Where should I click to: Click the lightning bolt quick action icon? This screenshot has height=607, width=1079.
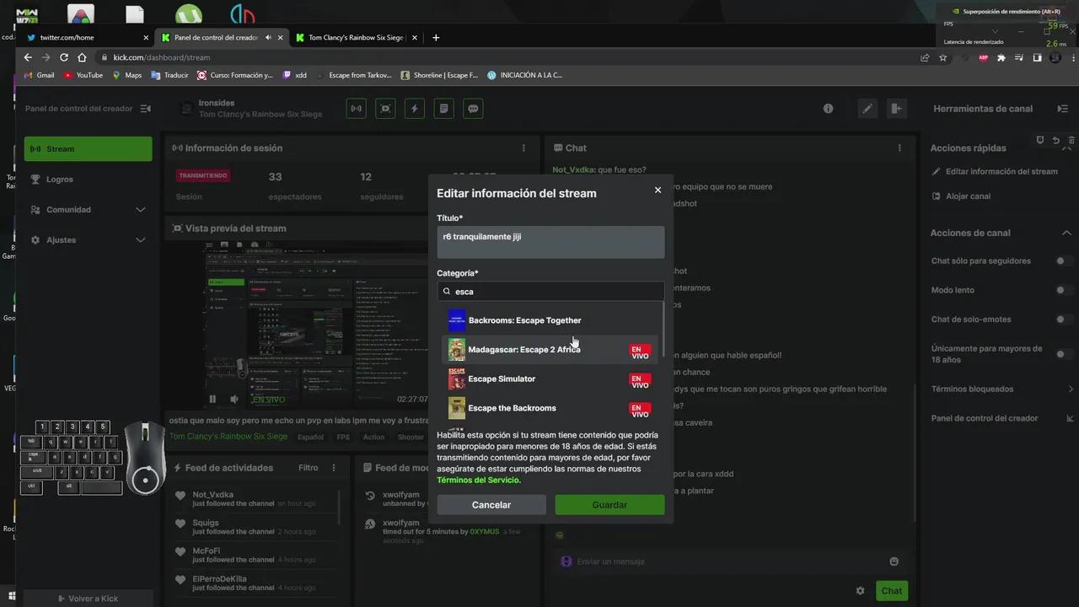point(414,109)
